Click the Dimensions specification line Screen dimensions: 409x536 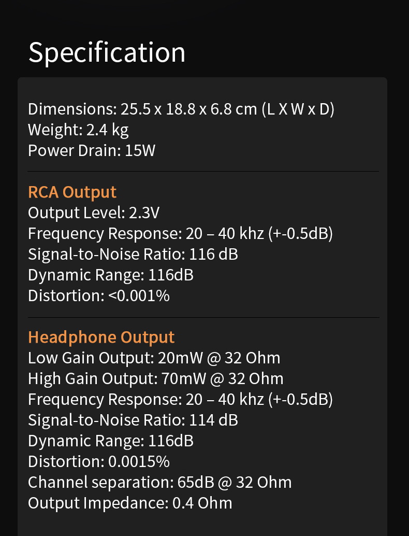click(181, 109)
